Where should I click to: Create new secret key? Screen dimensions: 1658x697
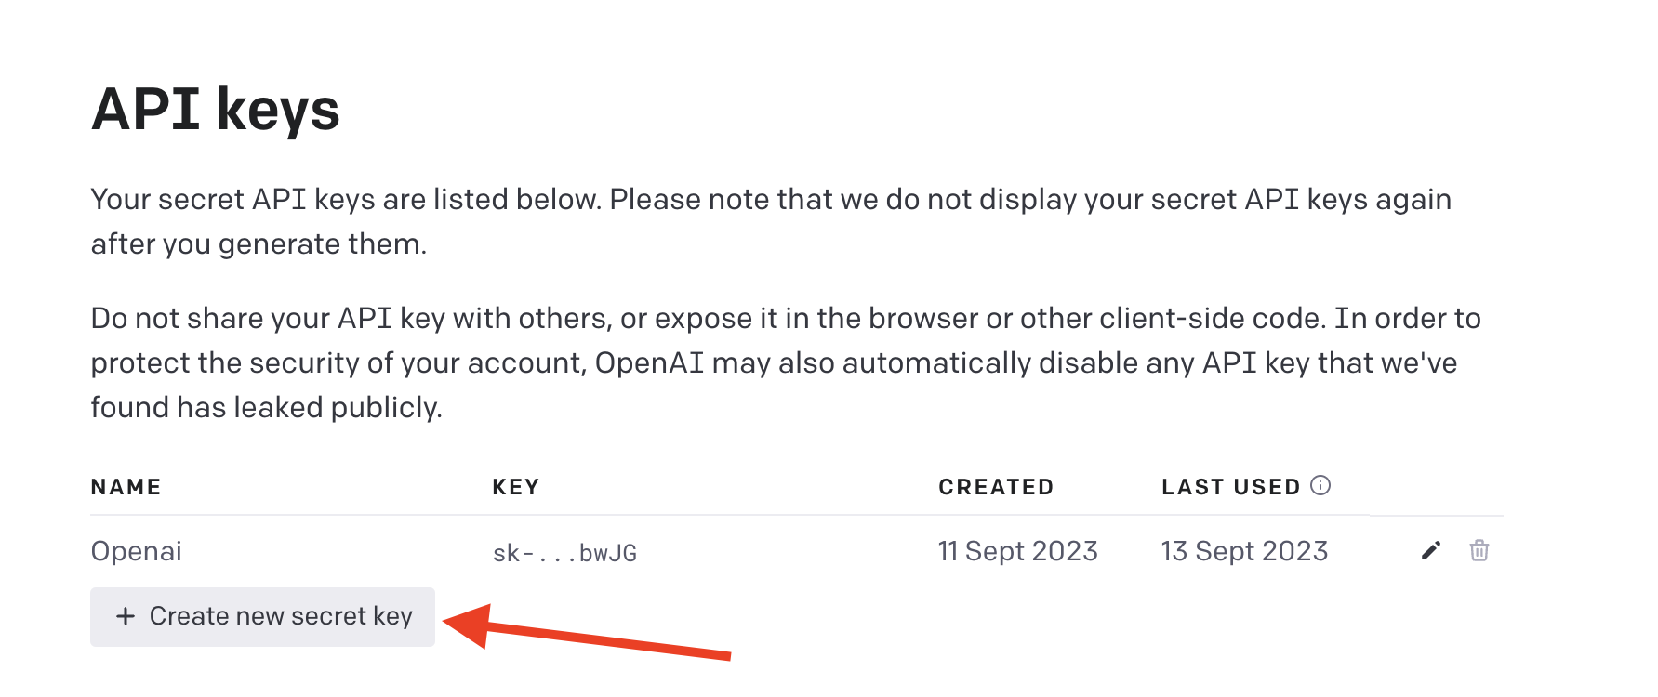(262, 616)
